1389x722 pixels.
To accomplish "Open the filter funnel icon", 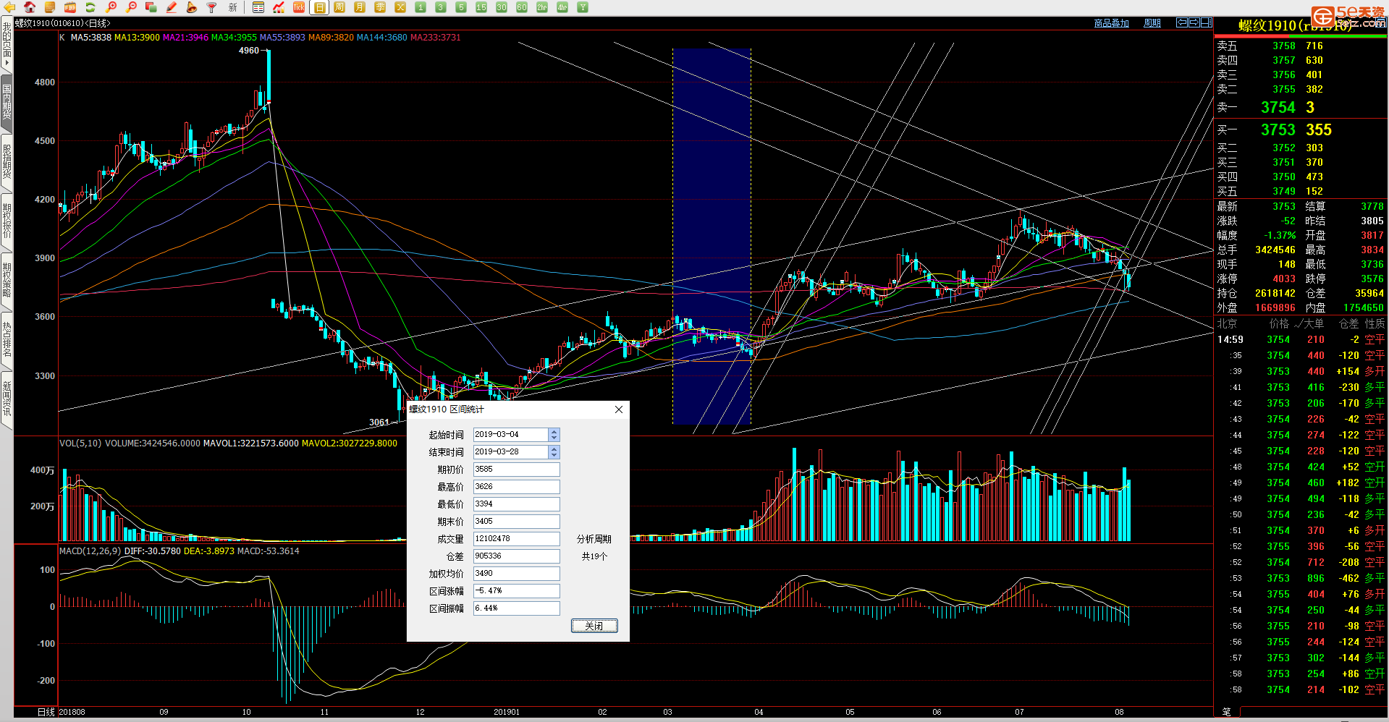I will [212, 7].
